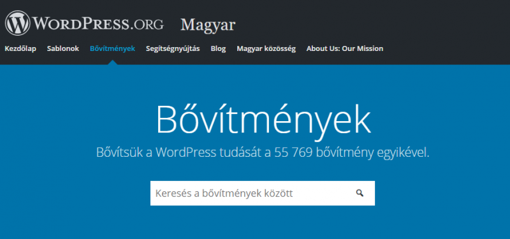Select the Bővítmények menu item
Image resolution: width=510 pixels, height=239 pixels.
pyautogui.click(x=113, y=49)
